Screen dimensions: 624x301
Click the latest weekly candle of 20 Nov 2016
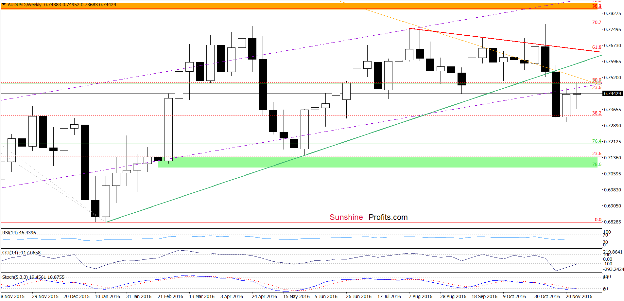tap(577, 94)
